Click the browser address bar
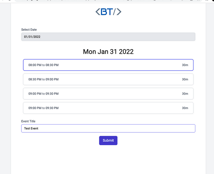This screenshot has width=214, height=174. point(108,1)
